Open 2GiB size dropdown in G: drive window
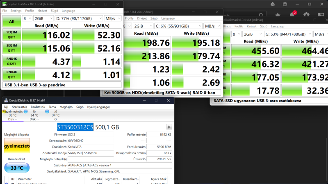Image resolution: width=328 pixels, height=184 pixels. pos(253,34)
